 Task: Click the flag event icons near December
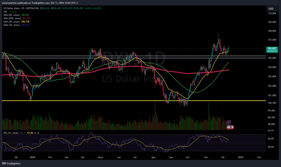(230, 127)
